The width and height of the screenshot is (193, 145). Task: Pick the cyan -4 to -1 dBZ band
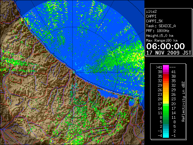(166, 135)
